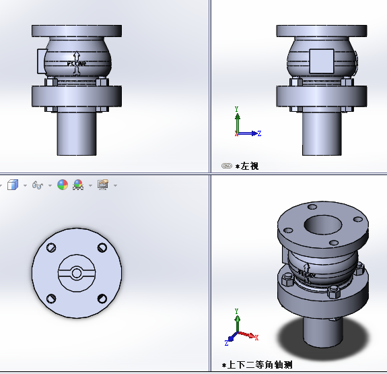Click the left-view coordinate triad

click(248, 122)
